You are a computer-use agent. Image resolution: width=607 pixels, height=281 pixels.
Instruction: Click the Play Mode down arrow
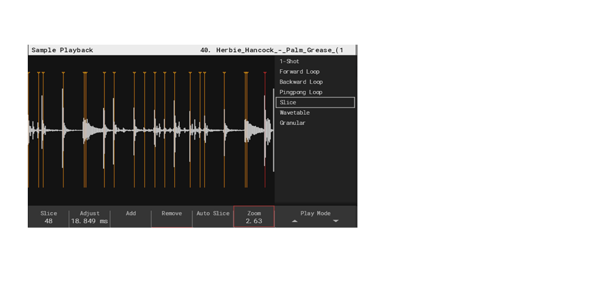[336, 222]
